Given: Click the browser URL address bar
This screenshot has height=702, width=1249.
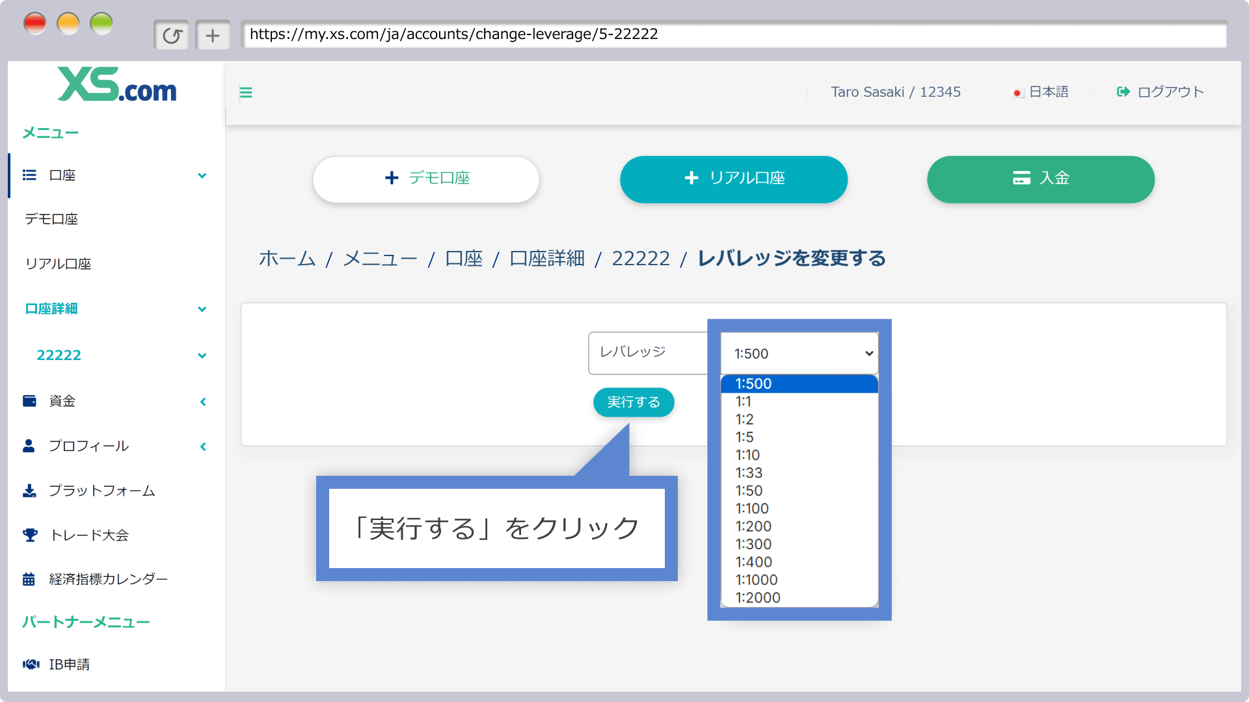Looking at the screenshot, I should pyautogui.click(x=734, y=34).
